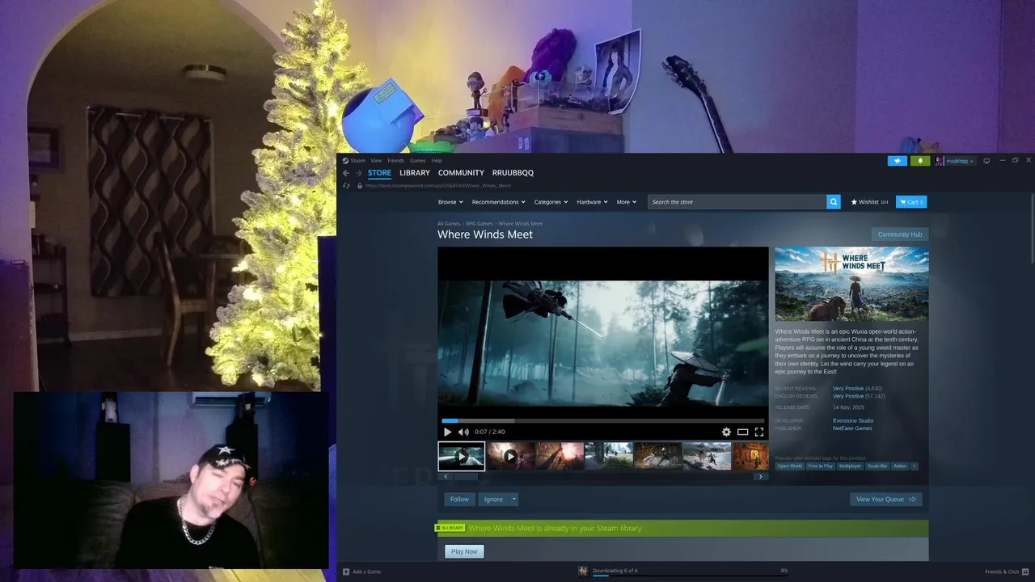Click recent reviews Very Positive link
Screen dimensions: 1035x582
(x=848, y=389)
